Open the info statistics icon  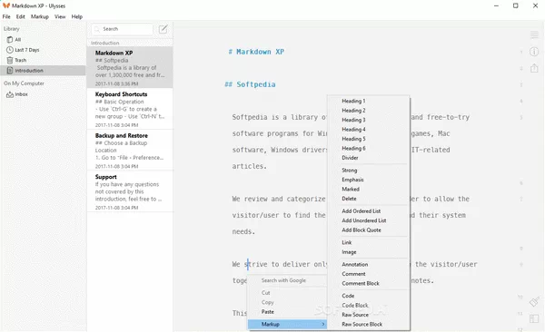(534, 52)
